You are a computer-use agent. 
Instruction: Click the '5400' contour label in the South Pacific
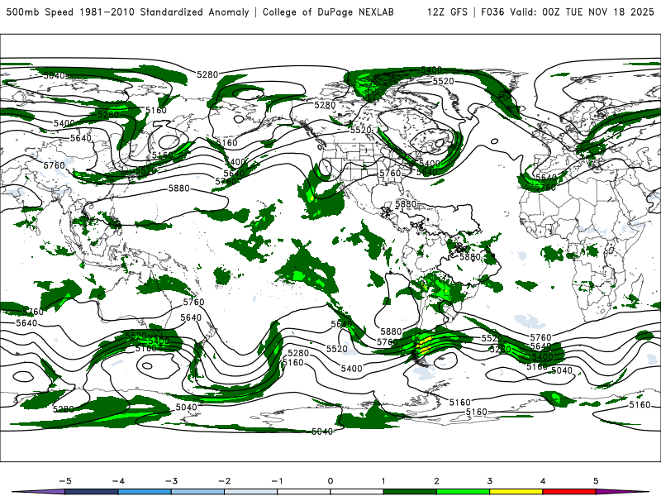[x=352, y=369]
